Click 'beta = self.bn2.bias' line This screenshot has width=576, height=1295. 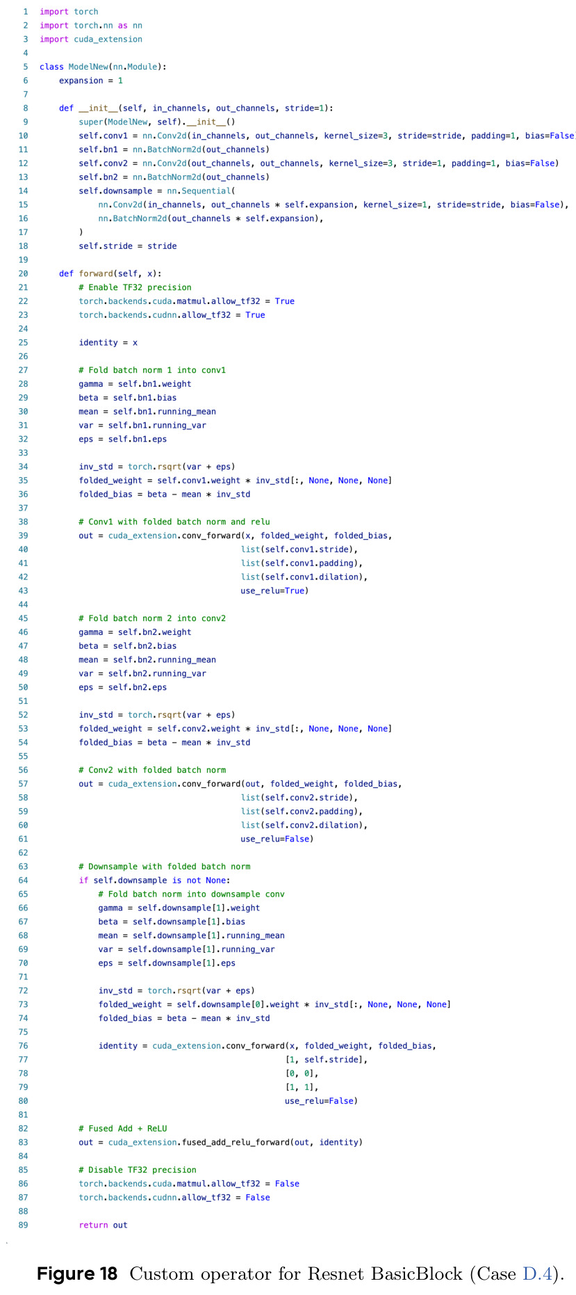127,646
